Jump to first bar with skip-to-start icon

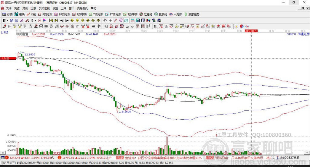(x=51, y=20)
